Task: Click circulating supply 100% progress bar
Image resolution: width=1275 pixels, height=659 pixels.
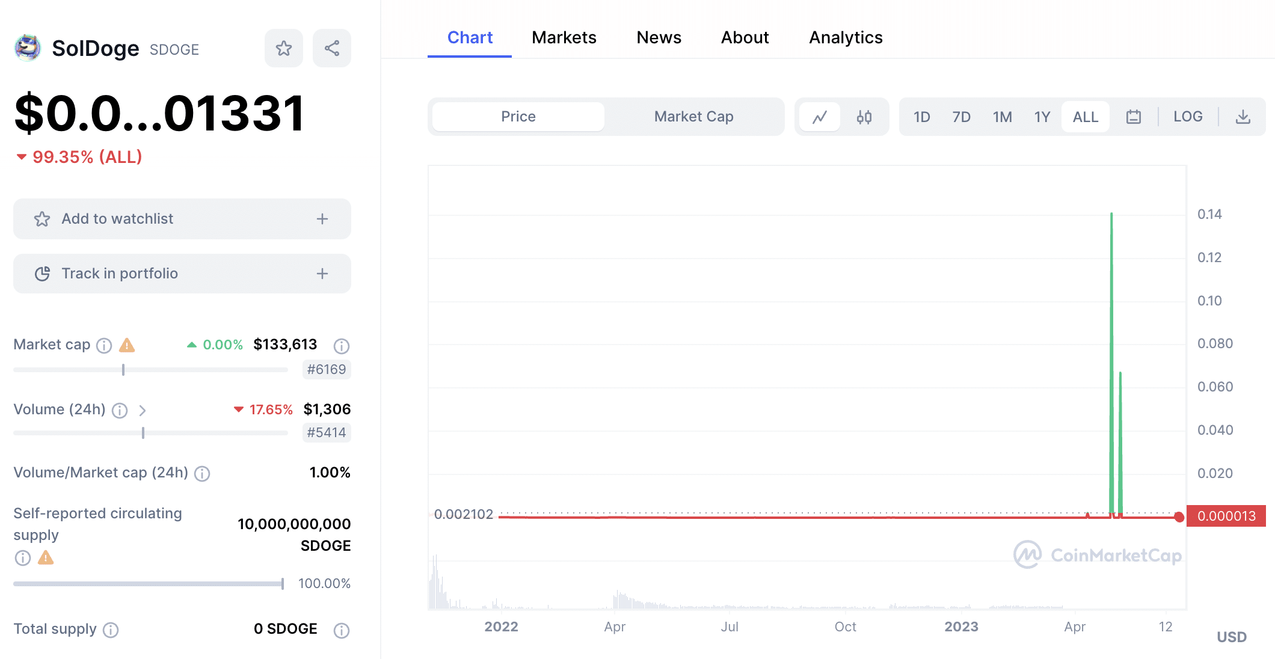Action: point(149,583)
